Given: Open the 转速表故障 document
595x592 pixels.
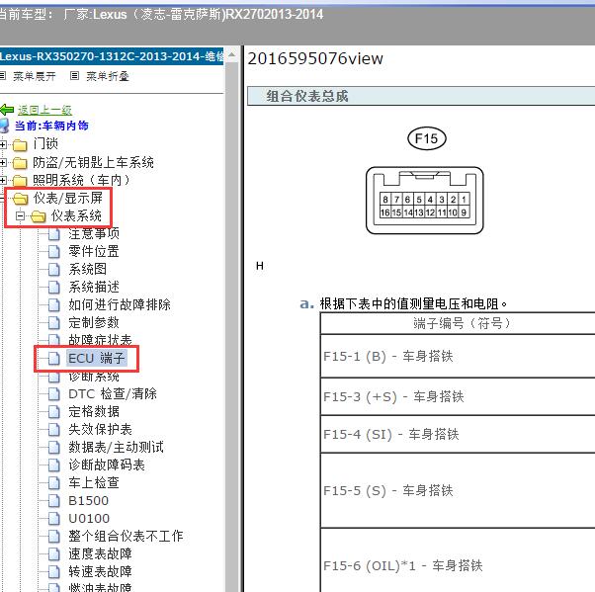Looking at the screenshot, I should (x=100, y=572).
